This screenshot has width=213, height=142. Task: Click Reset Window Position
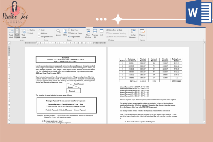(116, 37)
